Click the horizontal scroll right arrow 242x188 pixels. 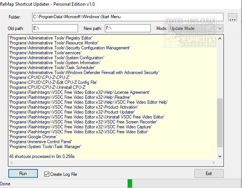(x=214, y=163)
